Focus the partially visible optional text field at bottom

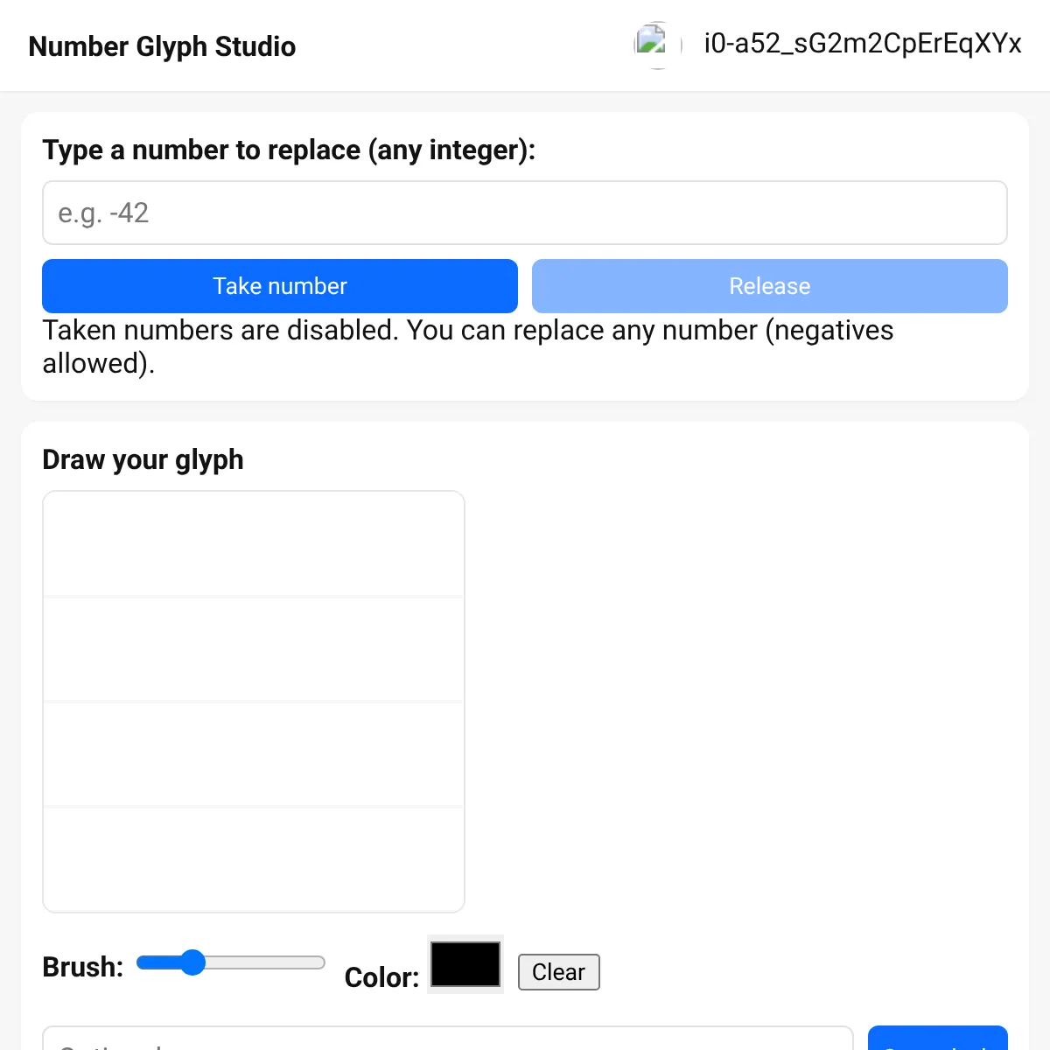click(x=448, y=1038)
